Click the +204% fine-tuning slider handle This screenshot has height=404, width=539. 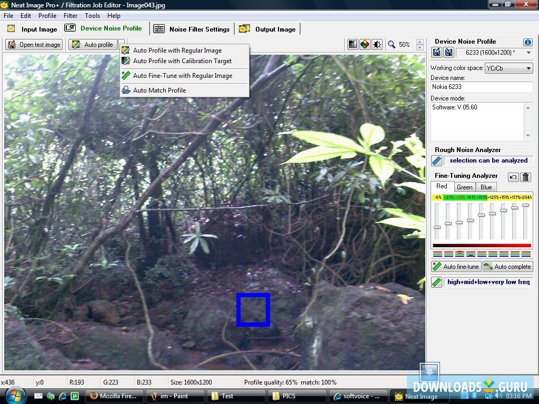[x=525, y=205]
